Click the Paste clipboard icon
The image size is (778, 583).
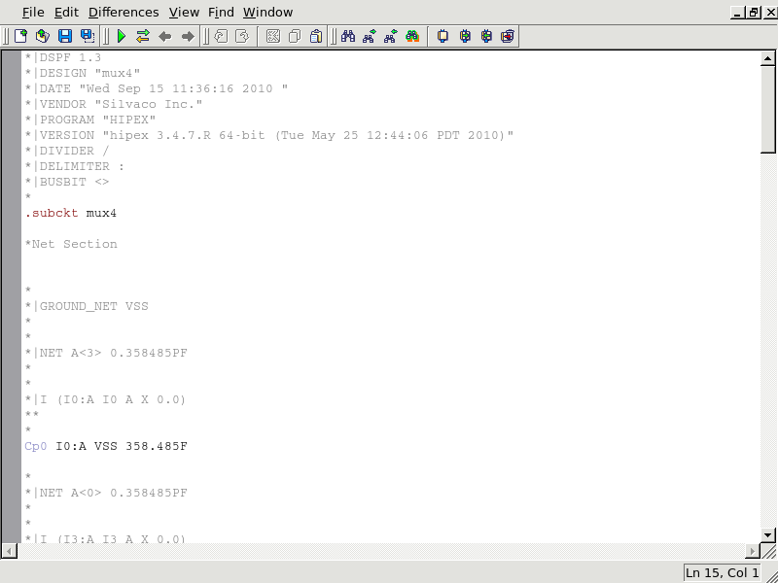click(x=316, y=37)
